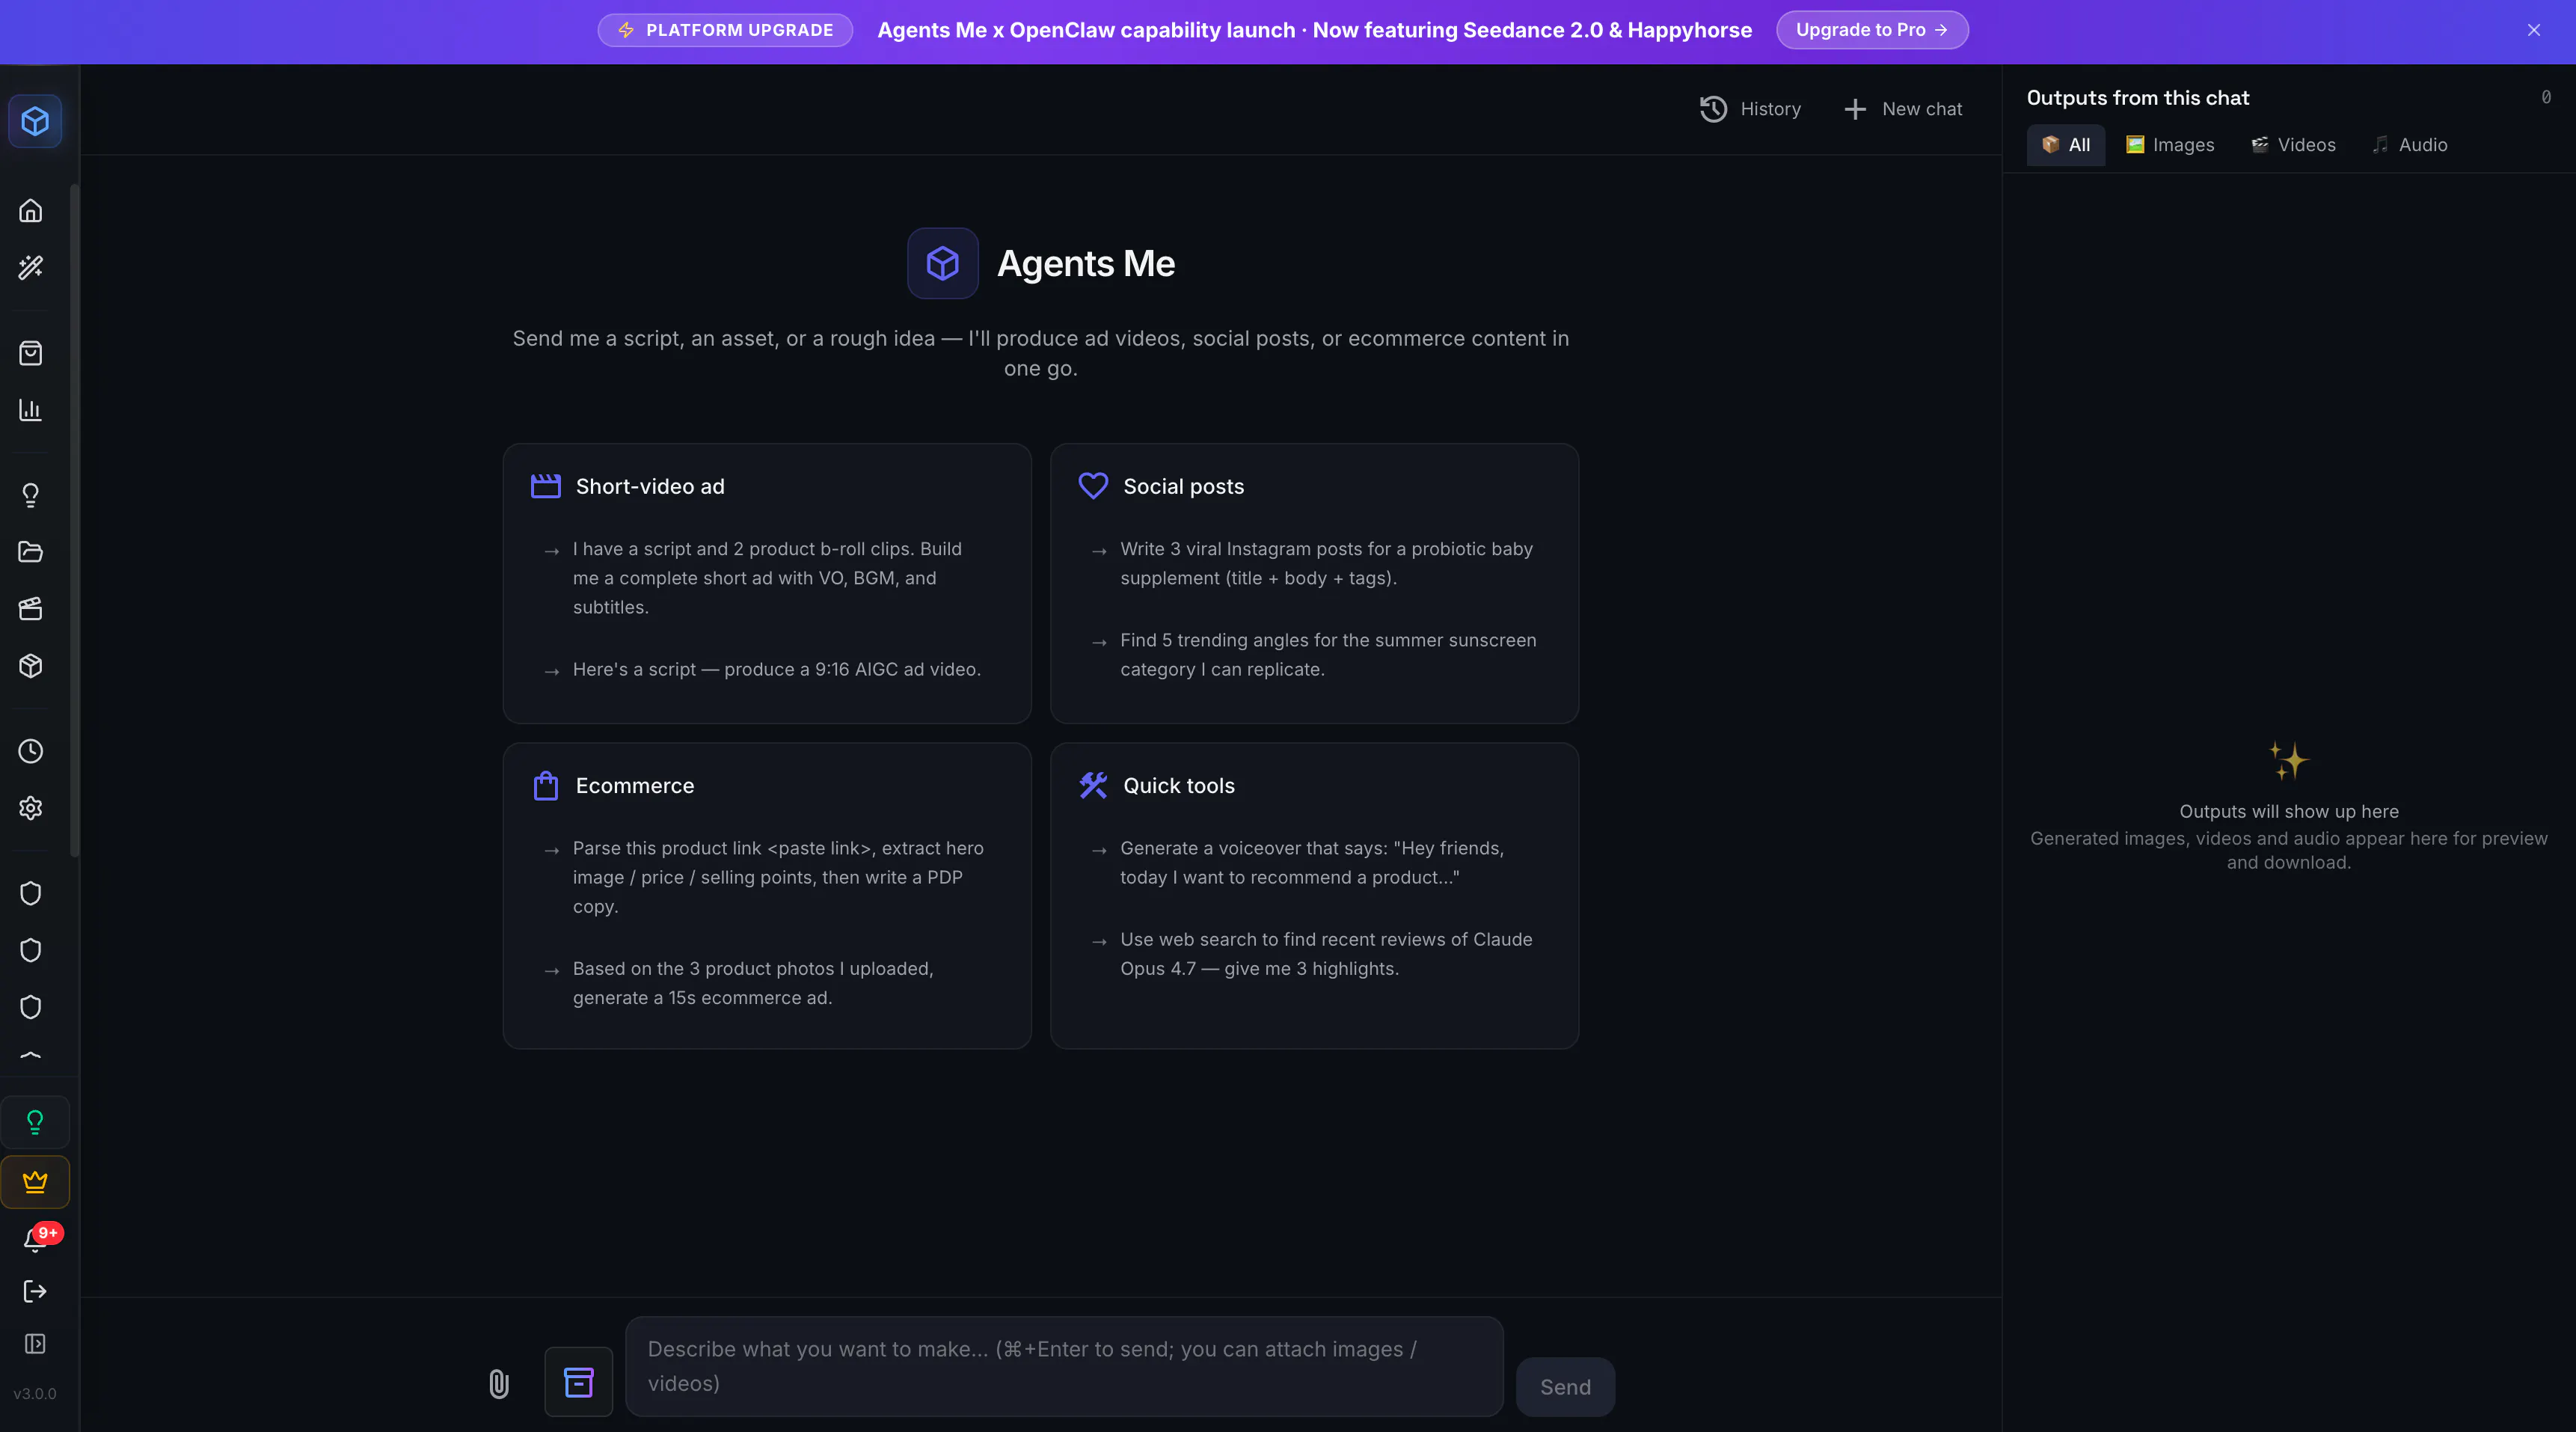Click the plus icon for new chat
This screenshot has width=2576, height=1432.
(1855, 109)
